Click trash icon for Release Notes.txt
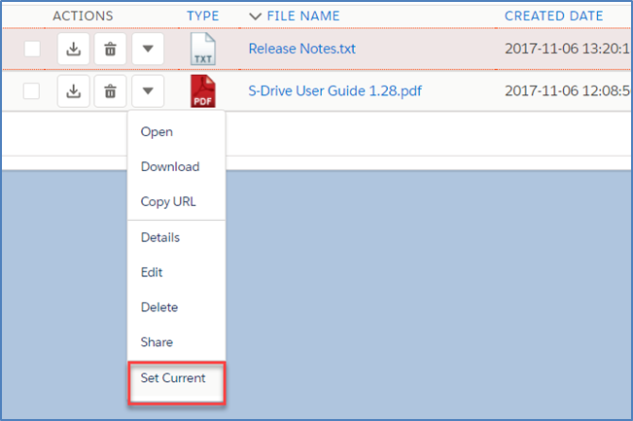The image size is (633, 421). click(x=110, y=49)
